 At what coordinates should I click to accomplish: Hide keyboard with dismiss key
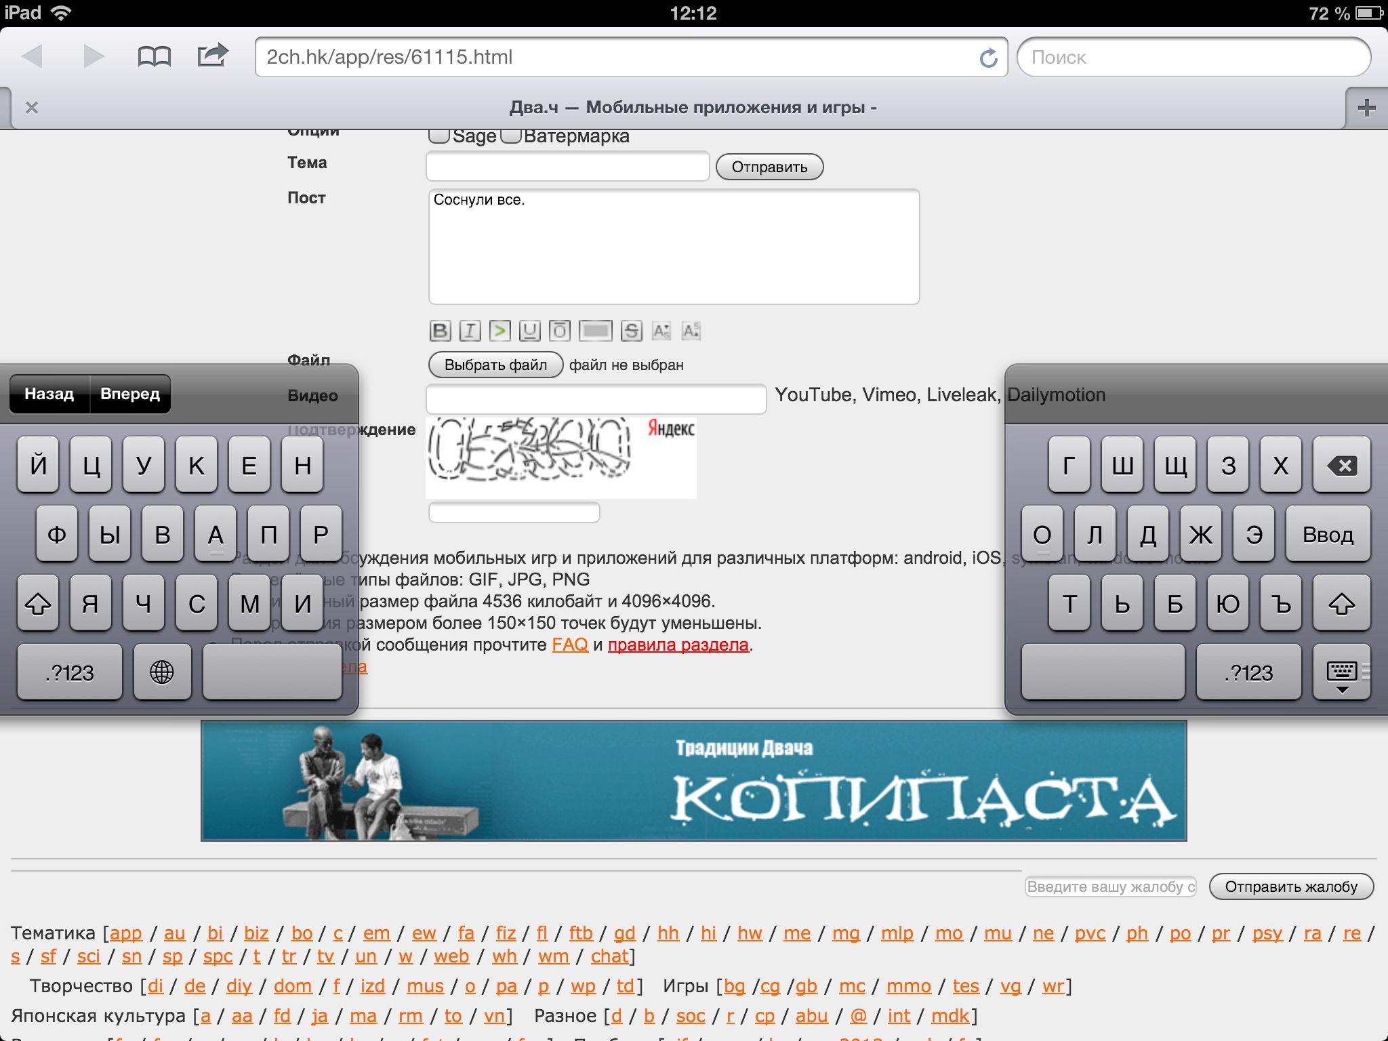click(1341, 672)
